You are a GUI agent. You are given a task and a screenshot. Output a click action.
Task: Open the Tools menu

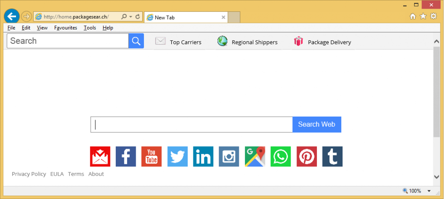click(x=90, y=28)
